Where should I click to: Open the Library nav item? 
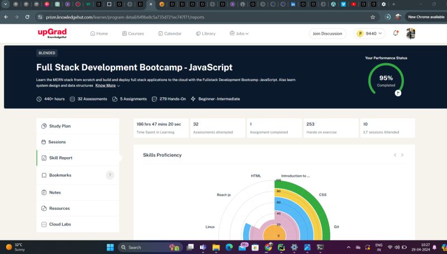(206, 34)
